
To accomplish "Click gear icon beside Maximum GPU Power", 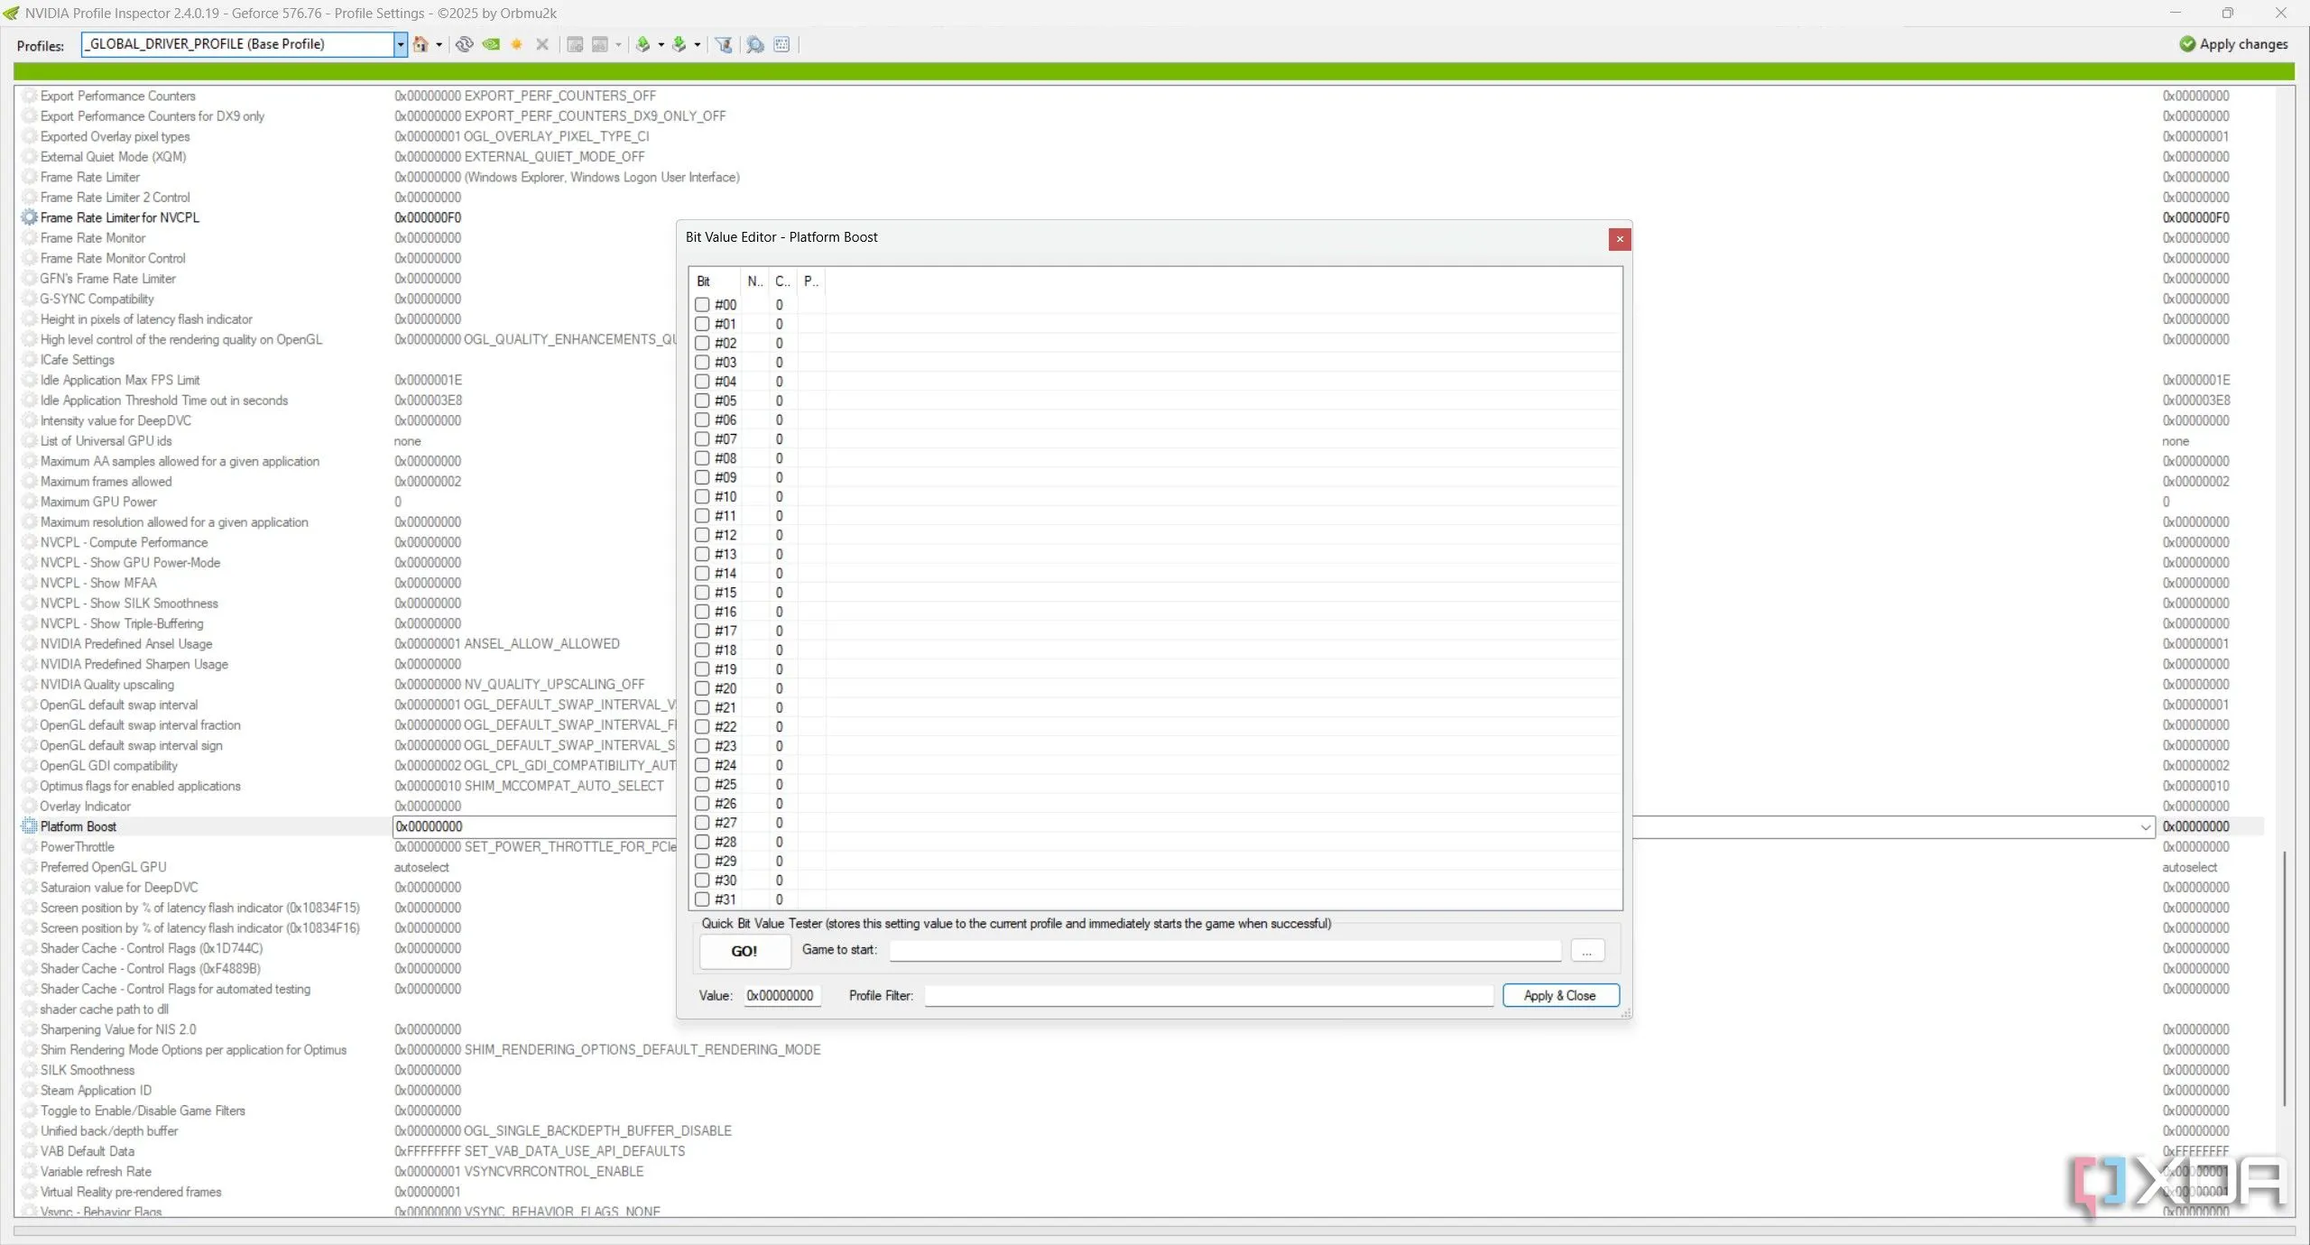I will coord(29,502).
